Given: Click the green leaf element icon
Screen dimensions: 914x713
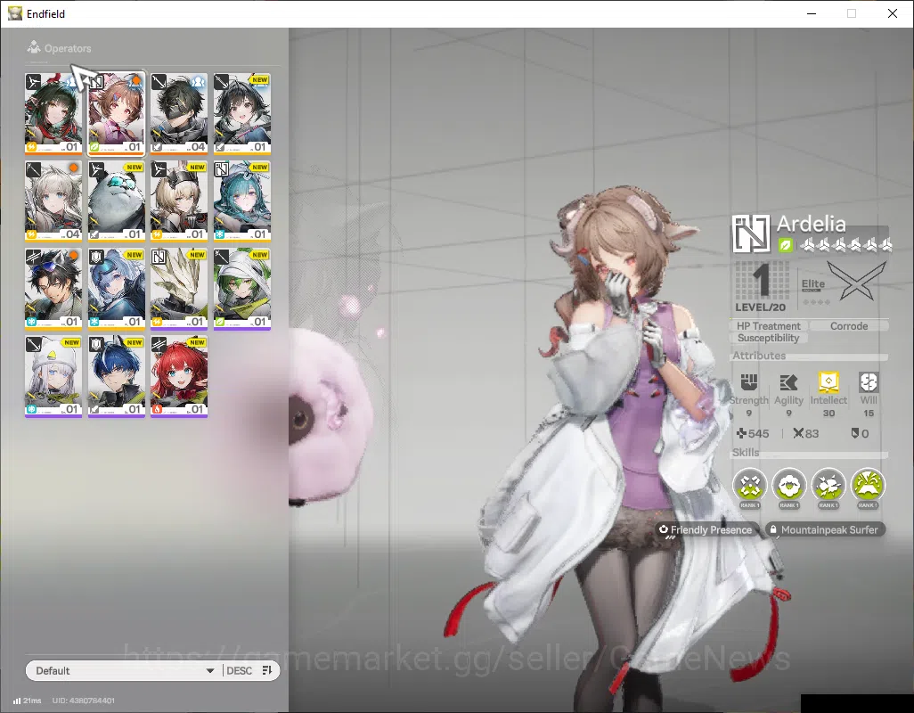Looking at the screenshot, I should pos(785,245).
